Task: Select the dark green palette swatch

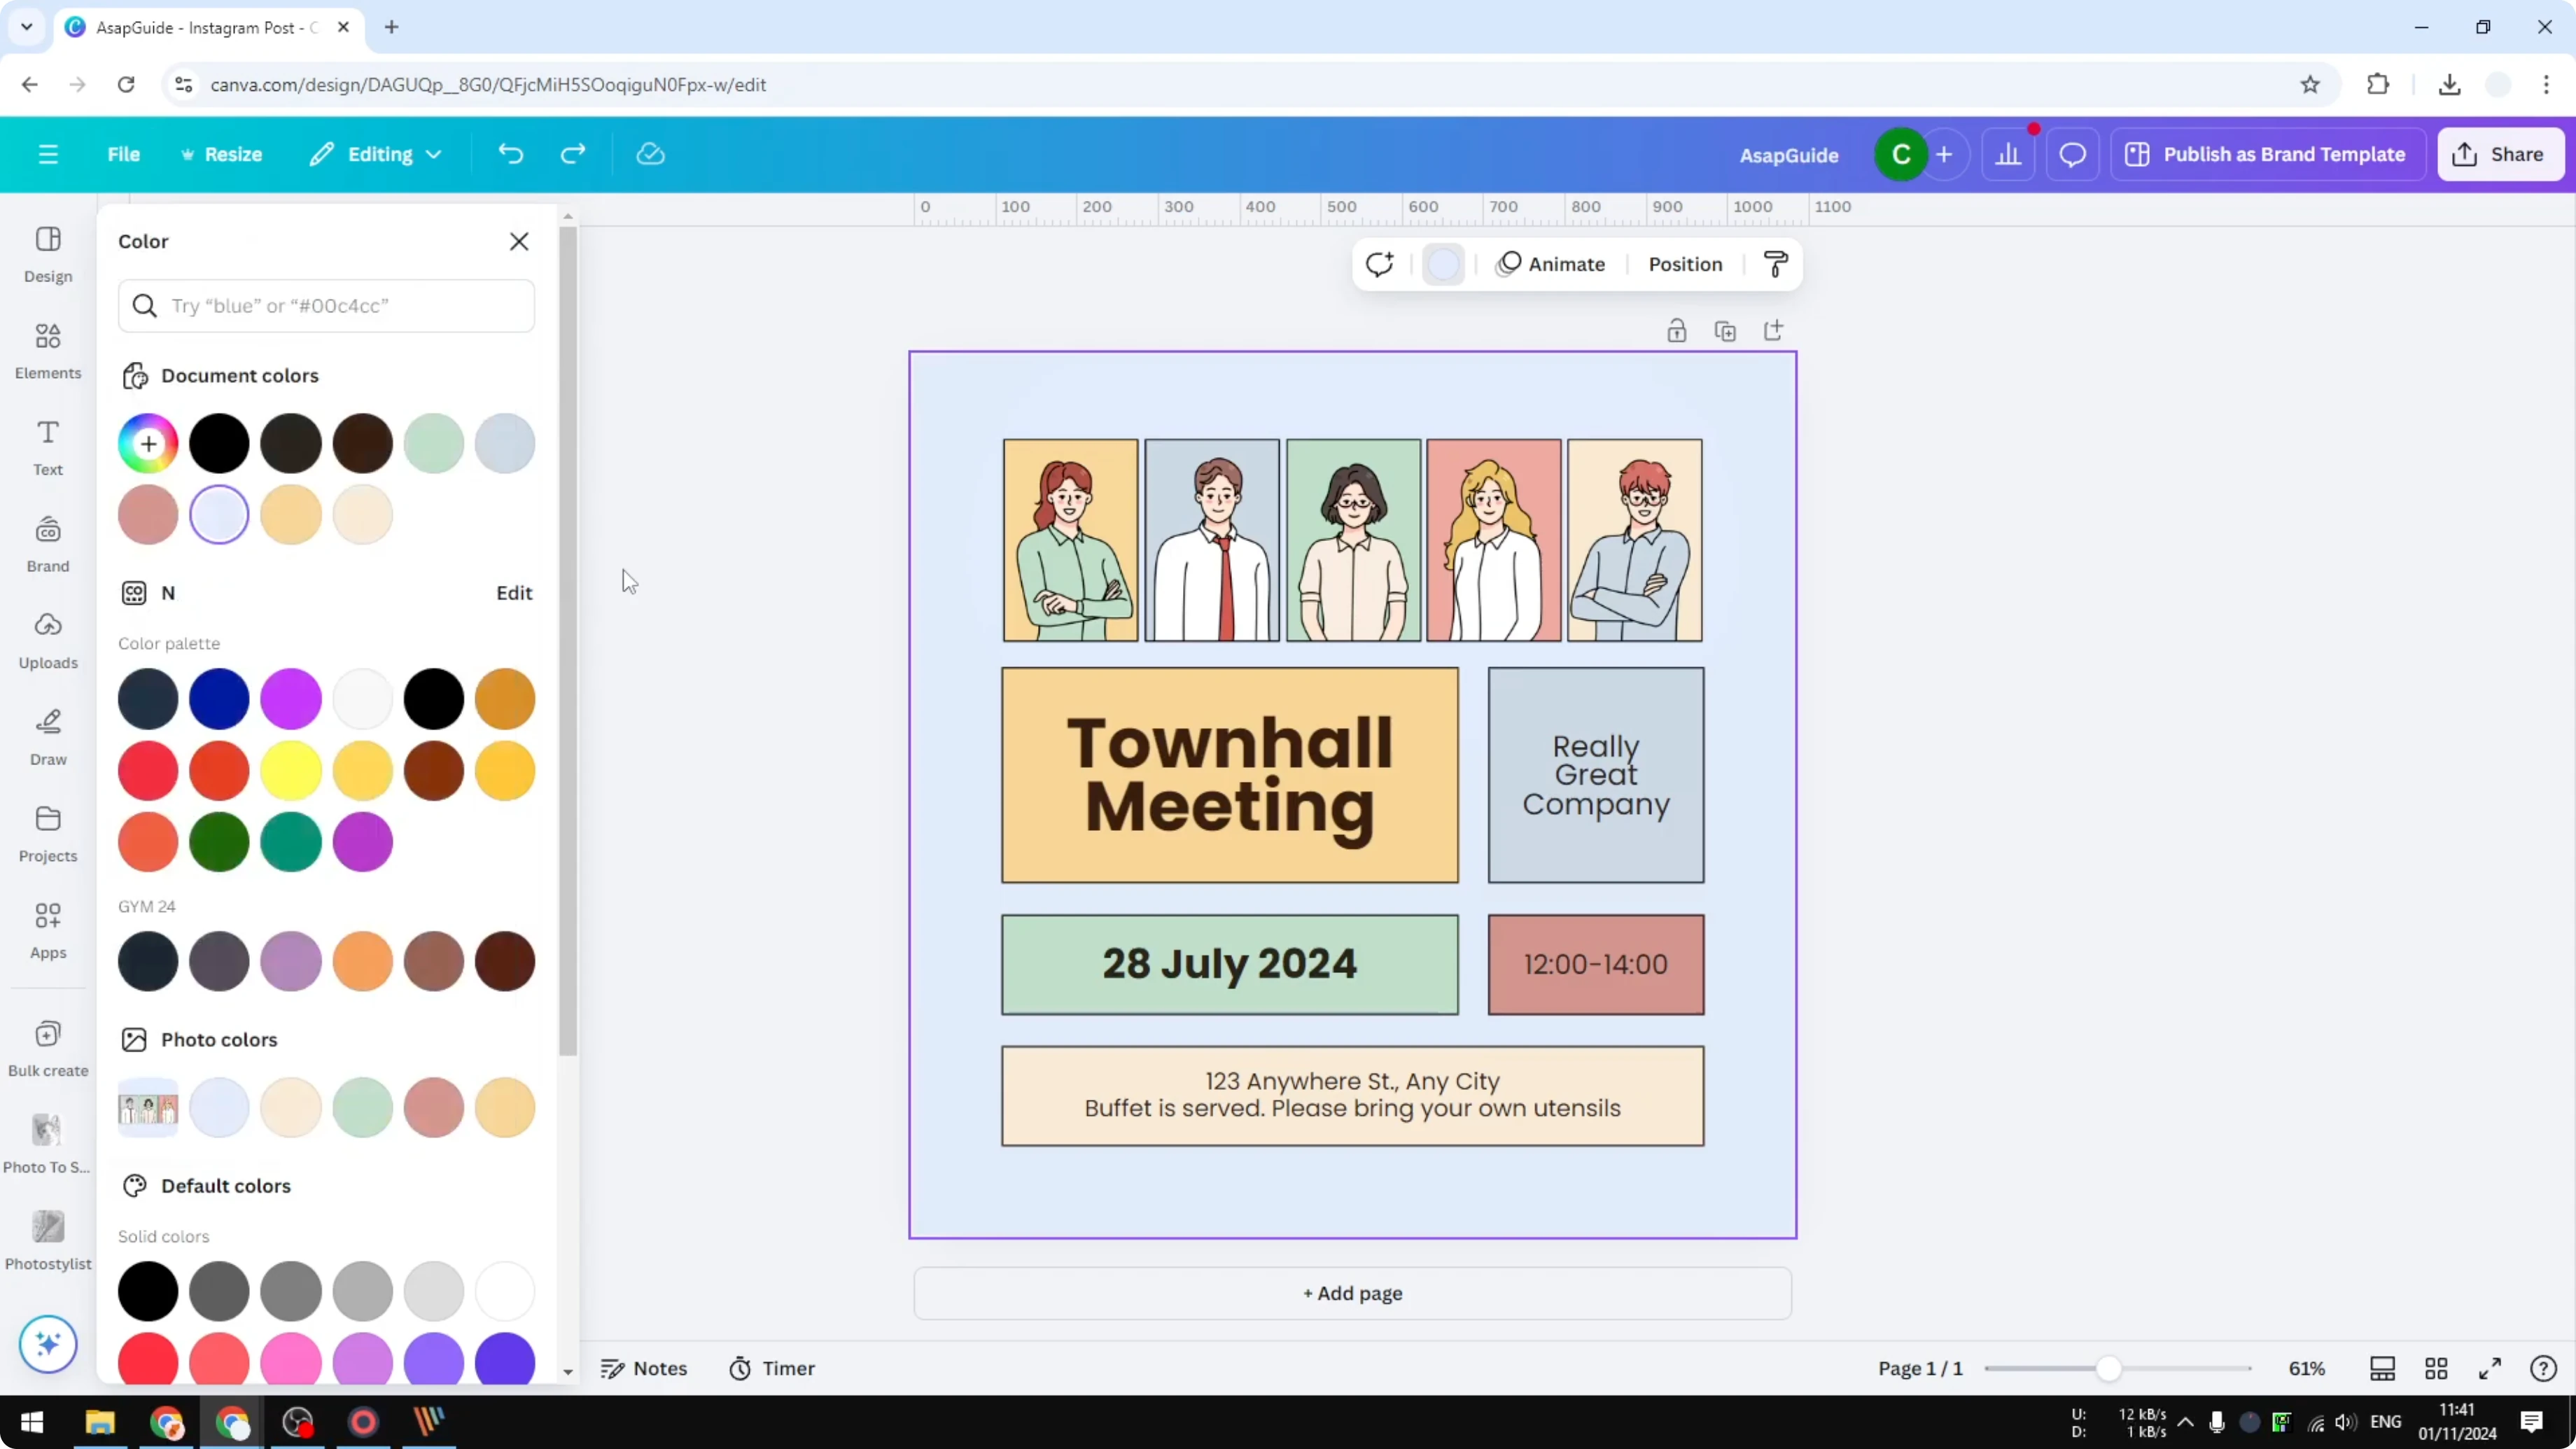Action: pyautogui.click(x=219, y=841)
